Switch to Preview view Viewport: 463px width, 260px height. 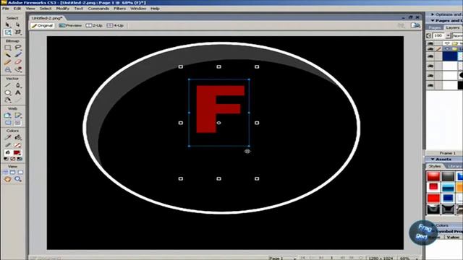click(70, 26)
